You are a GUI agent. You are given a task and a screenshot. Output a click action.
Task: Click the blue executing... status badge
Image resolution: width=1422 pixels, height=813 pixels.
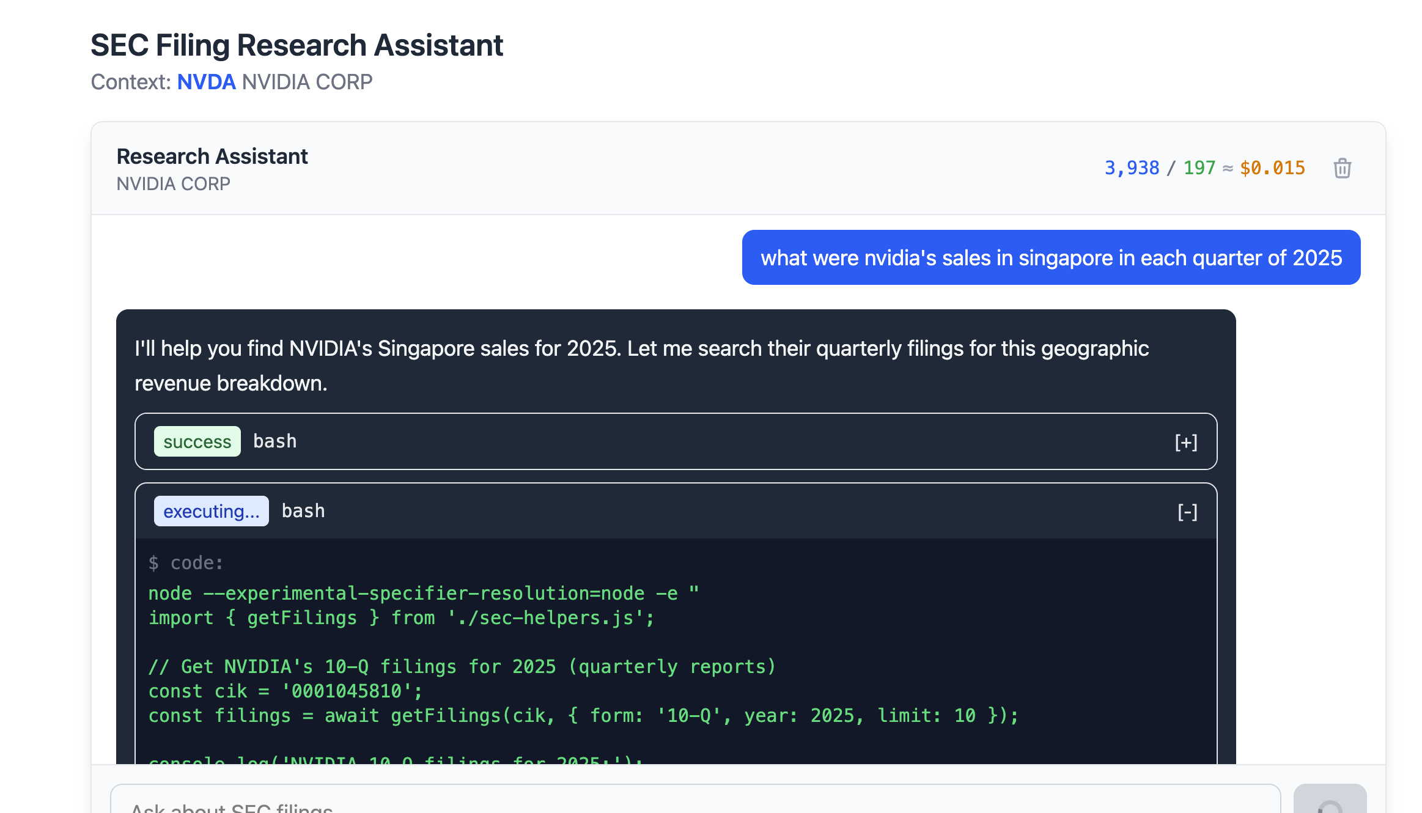[x=211, y=511]
